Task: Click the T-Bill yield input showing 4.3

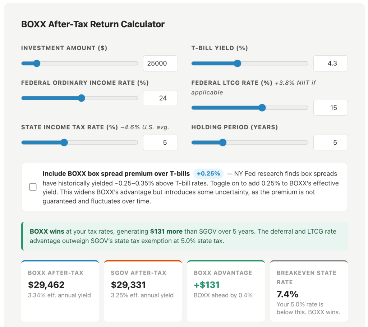Action: click(330, 63)
